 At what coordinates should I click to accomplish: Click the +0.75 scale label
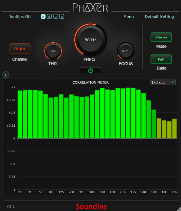click(11, 100)
